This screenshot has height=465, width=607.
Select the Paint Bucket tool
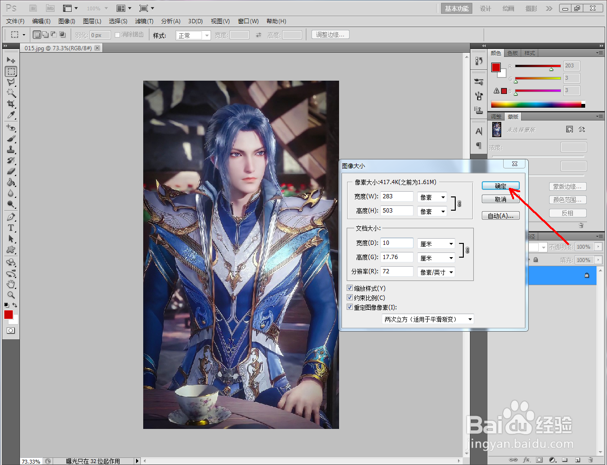pos(11,183)
